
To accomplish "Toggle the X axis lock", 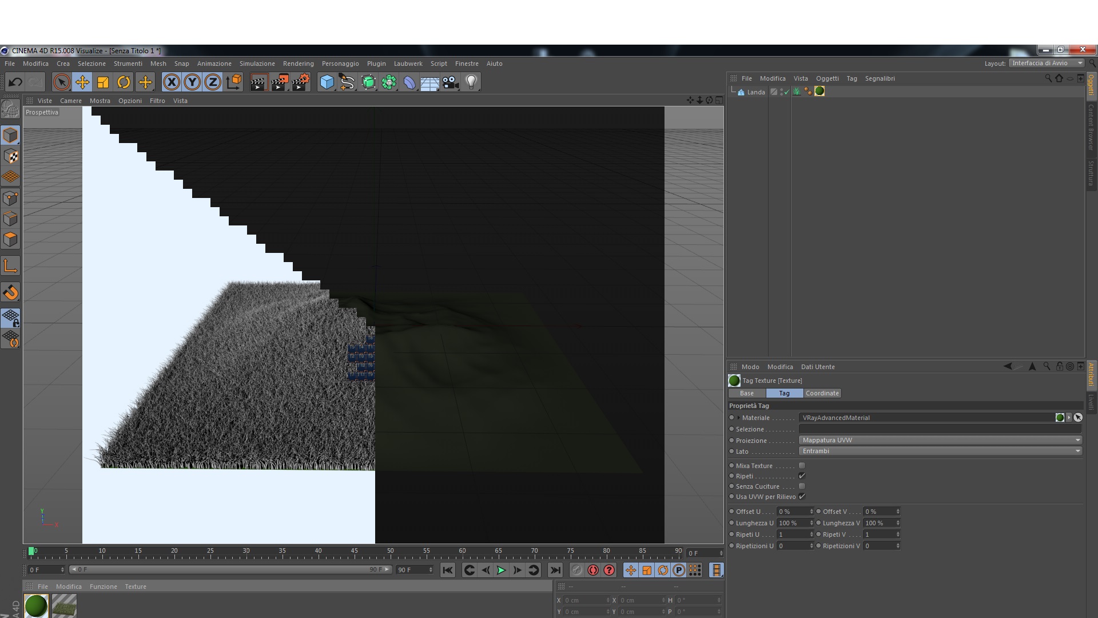I will pos(171,82).
